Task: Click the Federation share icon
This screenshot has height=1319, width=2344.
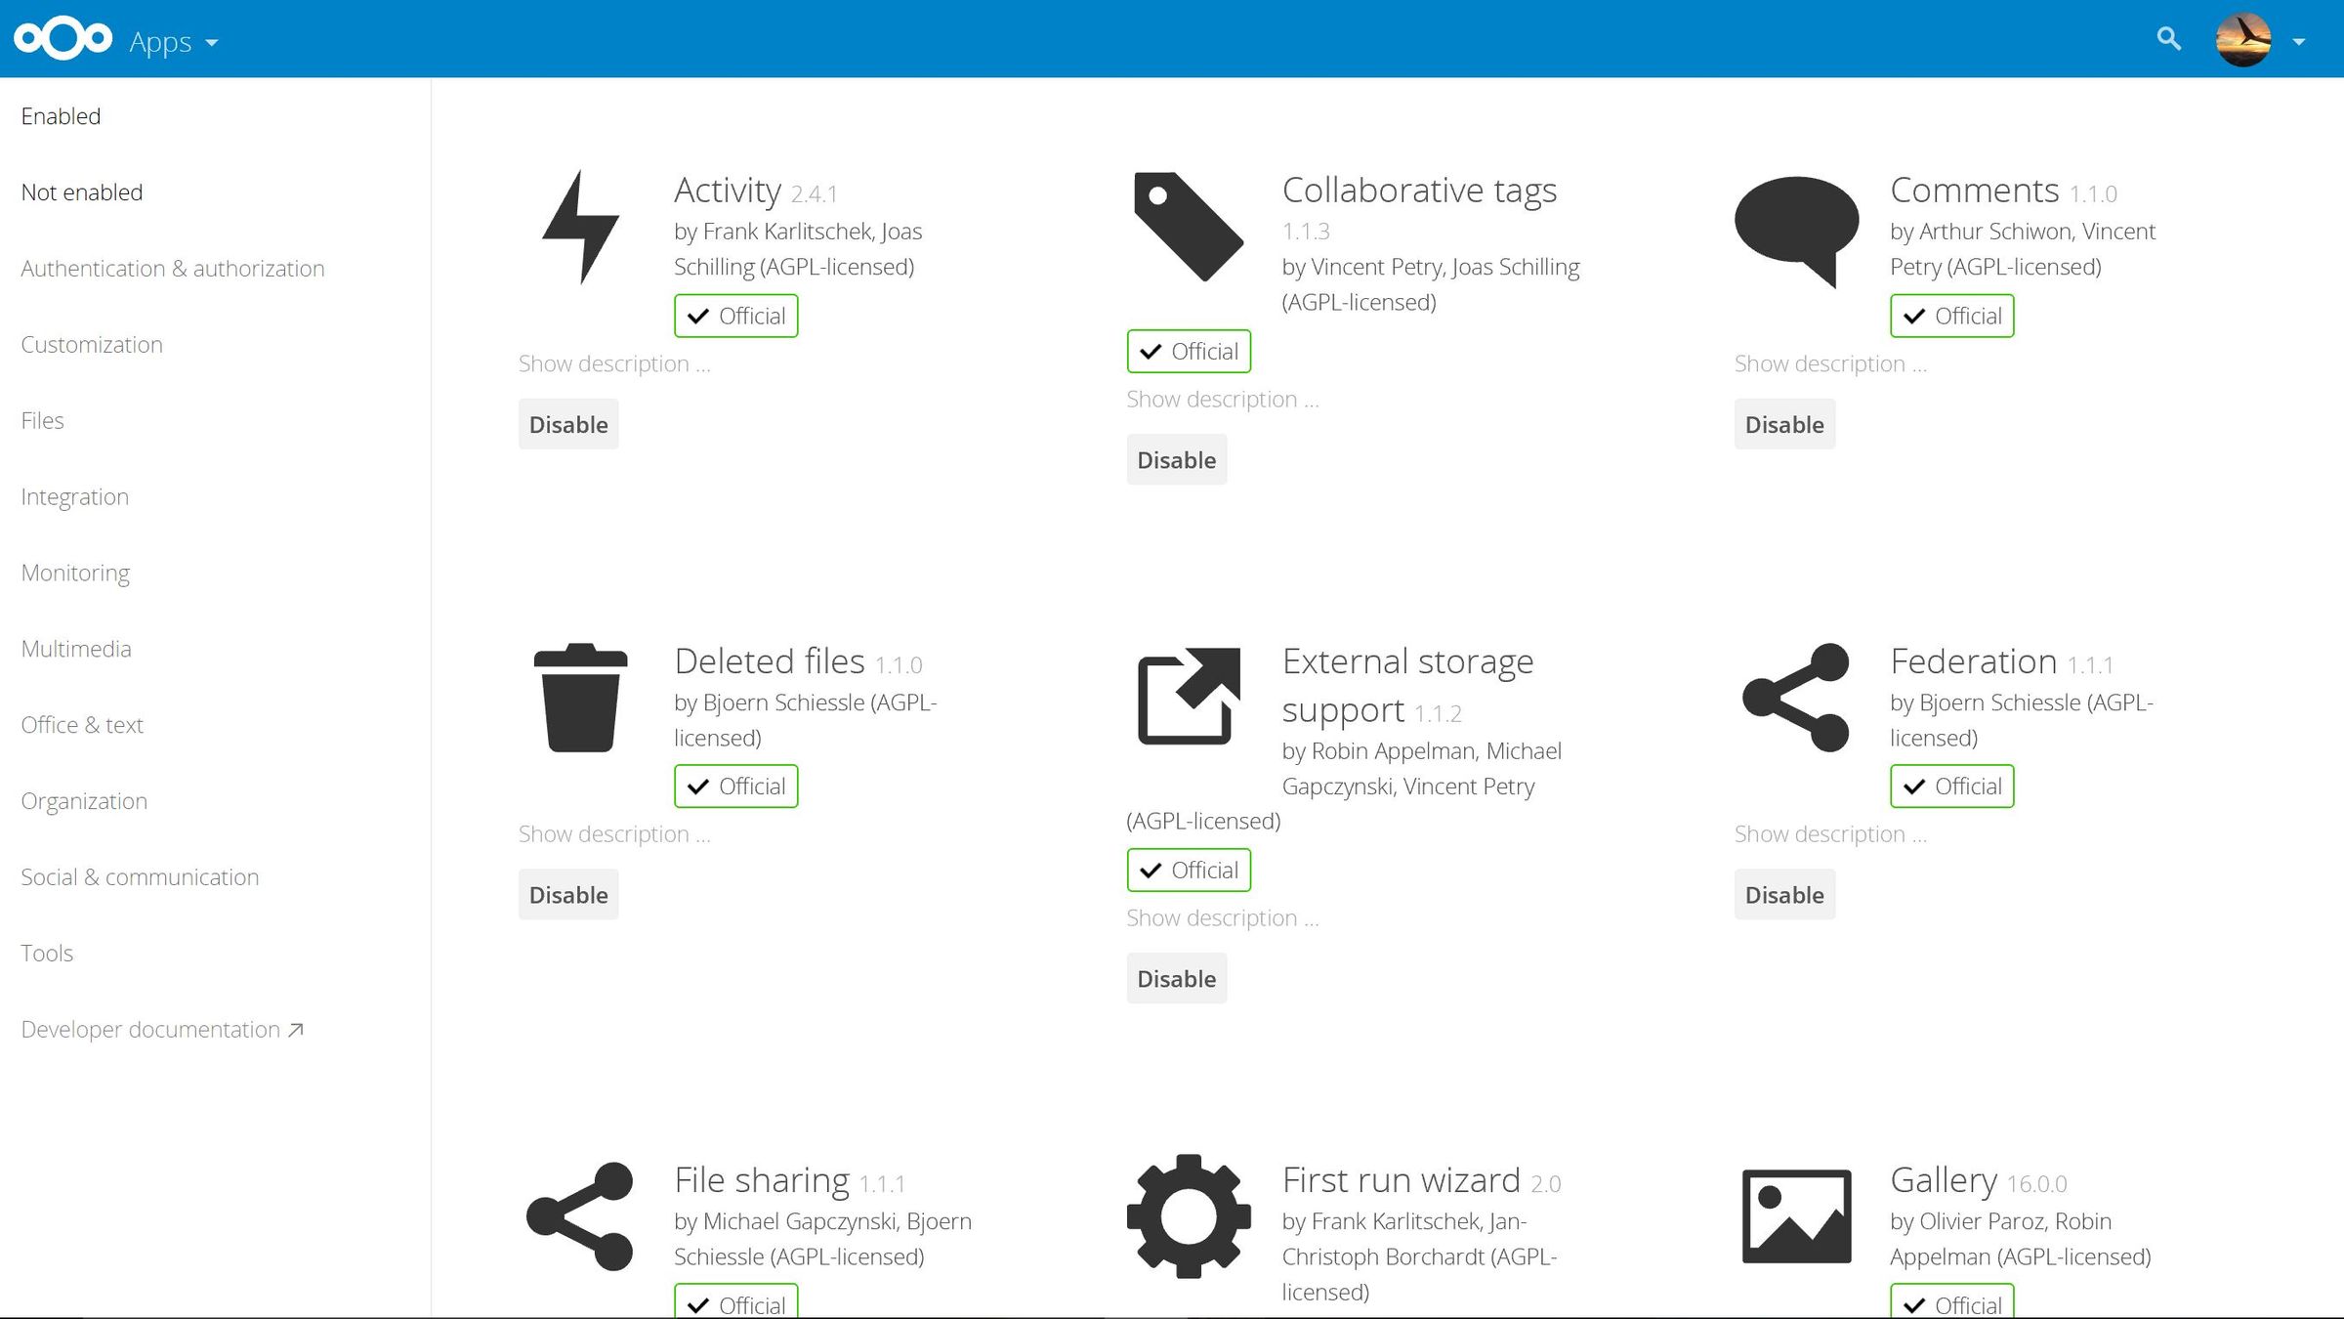Action: (x=1795, y=697)
